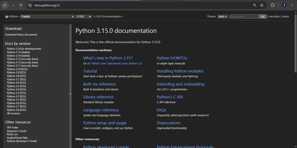
Task: Open the Beginner's Guide link
Action: pyautogui.click(x=17, y=131)
